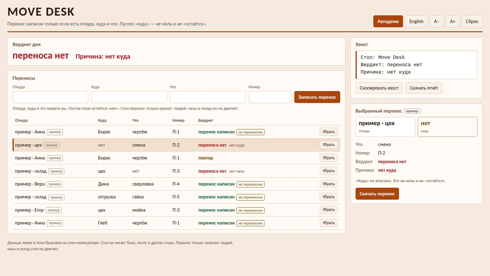Download the report via Скачать отчёт
The image size is (490, 276).
424,88
